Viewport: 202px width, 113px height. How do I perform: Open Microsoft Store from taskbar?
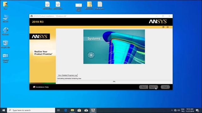(79, 110)
